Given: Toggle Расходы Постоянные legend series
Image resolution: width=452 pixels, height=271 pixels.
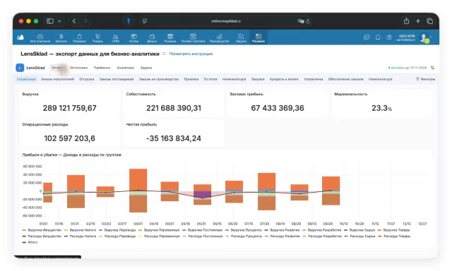Looking at the screenshot, I should (x=203, y=236).
